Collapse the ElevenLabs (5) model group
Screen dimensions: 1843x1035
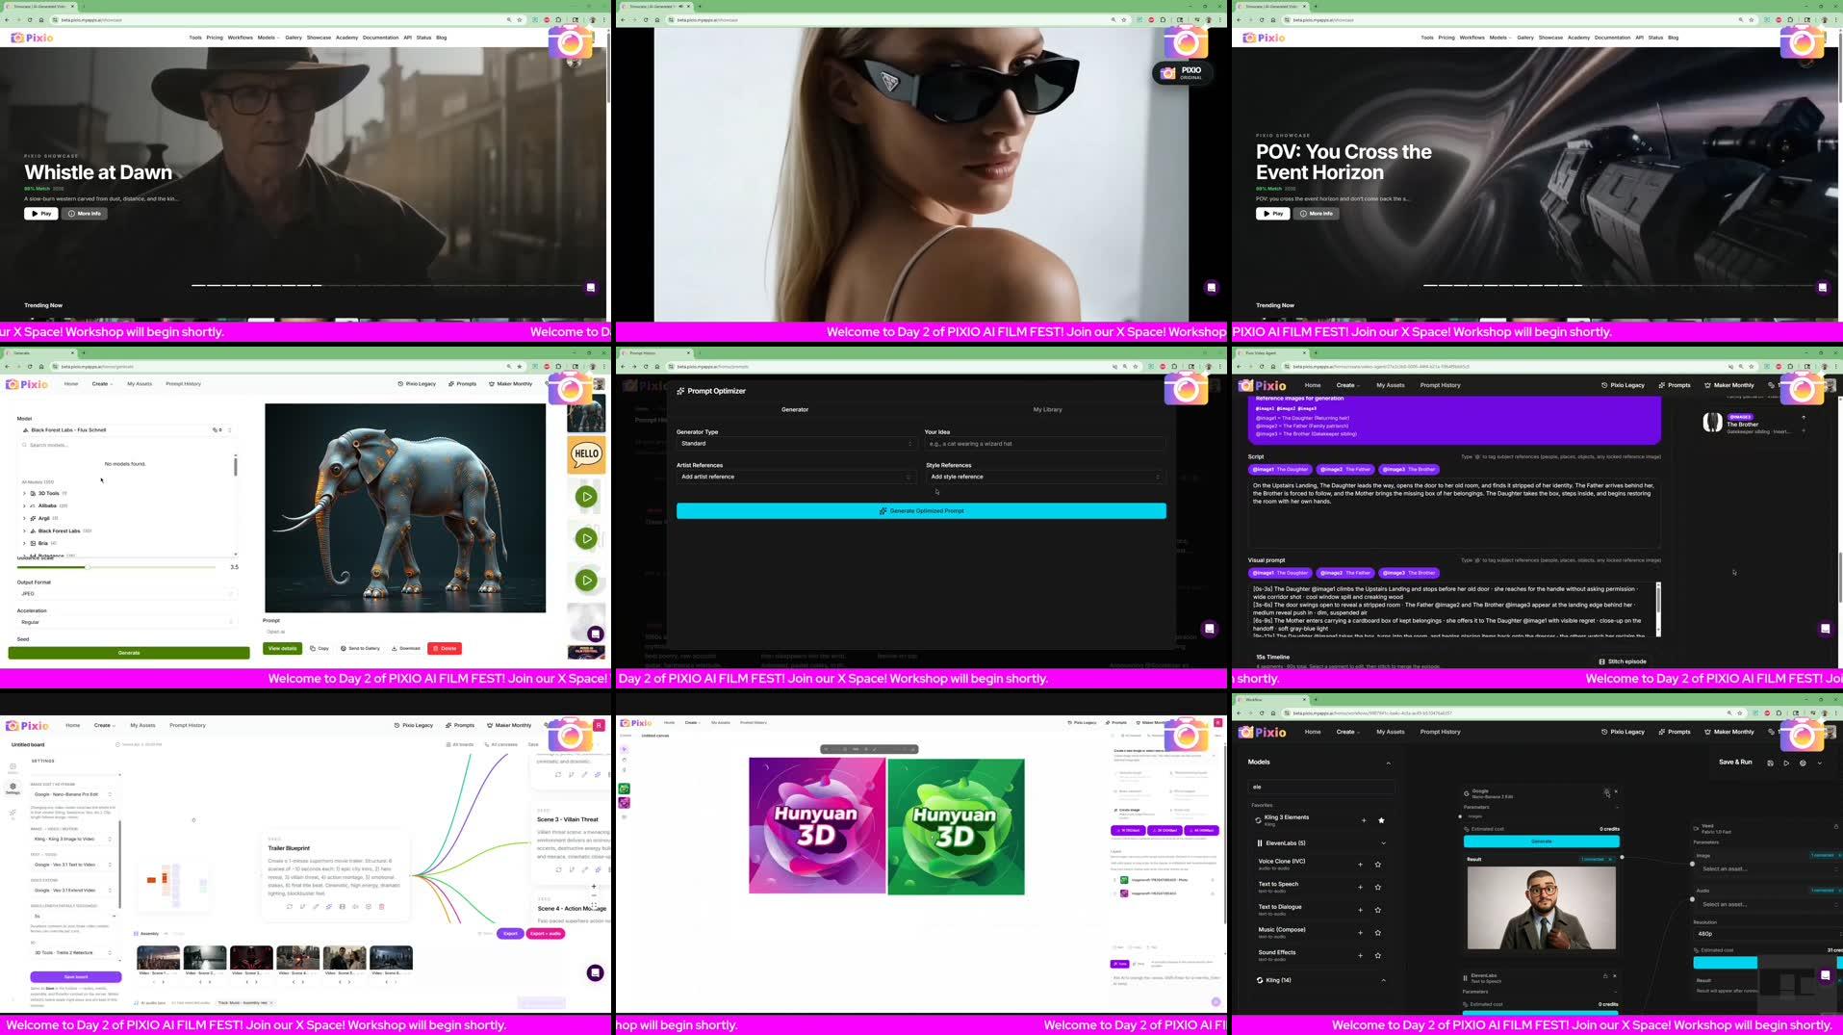click(x=1384, y=842)
